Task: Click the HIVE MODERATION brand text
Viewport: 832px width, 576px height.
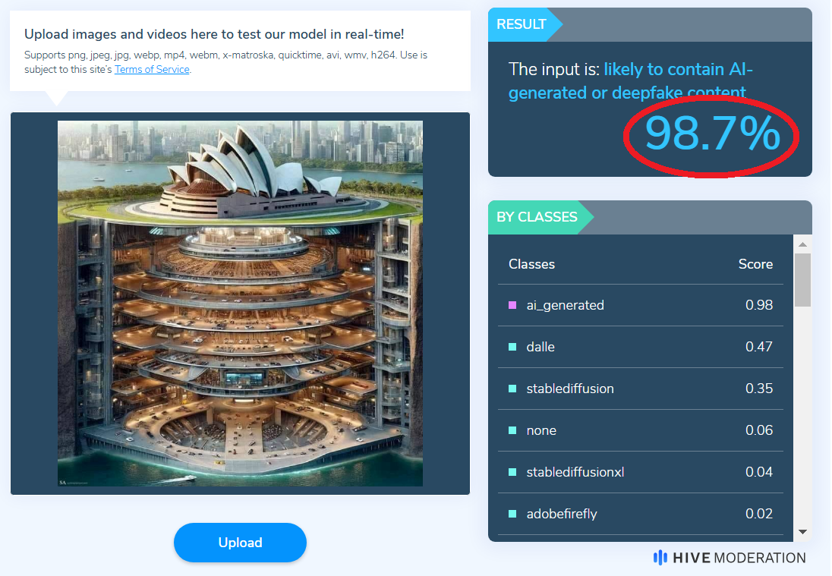Action: point(739,558)
